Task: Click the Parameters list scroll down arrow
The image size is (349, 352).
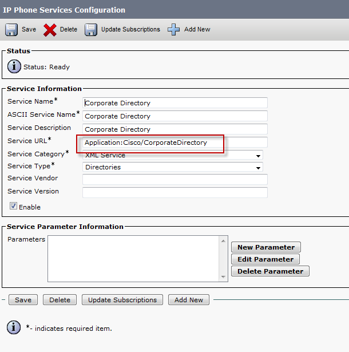Action: (x=223, y=277)
